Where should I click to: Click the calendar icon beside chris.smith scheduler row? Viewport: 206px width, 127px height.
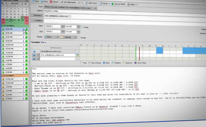coord(77,55)
